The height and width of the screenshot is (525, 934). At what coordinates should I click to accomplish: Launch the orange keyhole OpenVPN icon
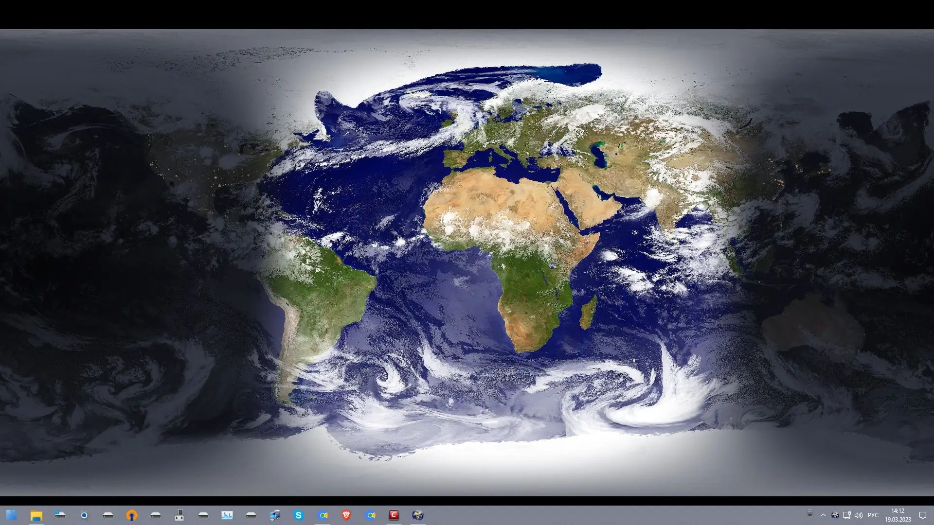pyautogui.click(x=132, y=515)
